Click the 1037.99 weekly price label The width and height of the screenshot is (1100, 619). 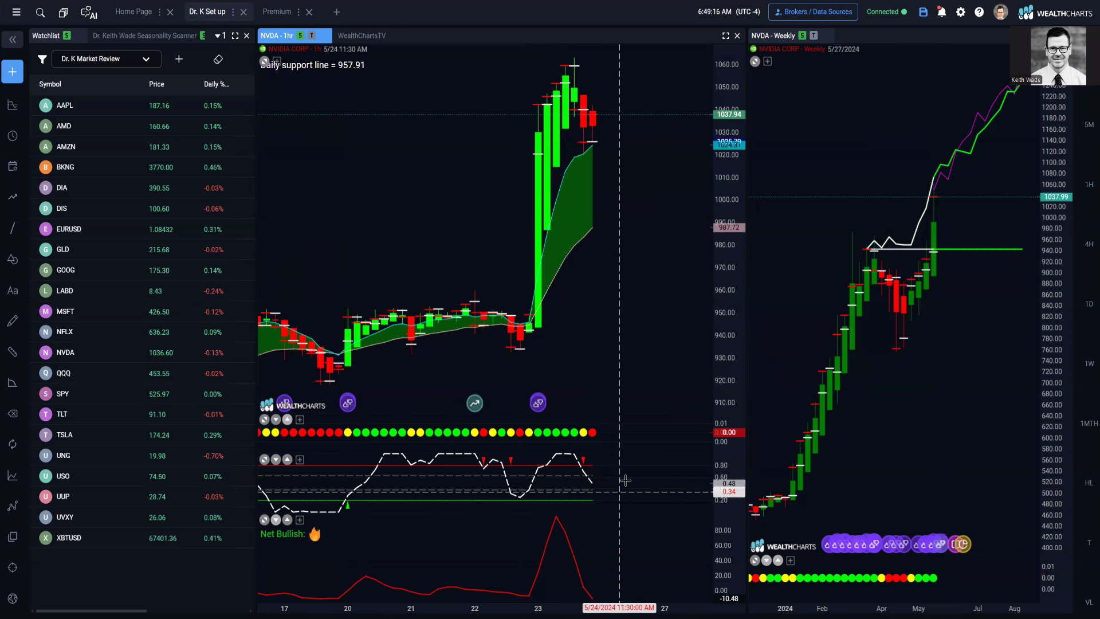pyautogui.click(x=1056, y=197)
